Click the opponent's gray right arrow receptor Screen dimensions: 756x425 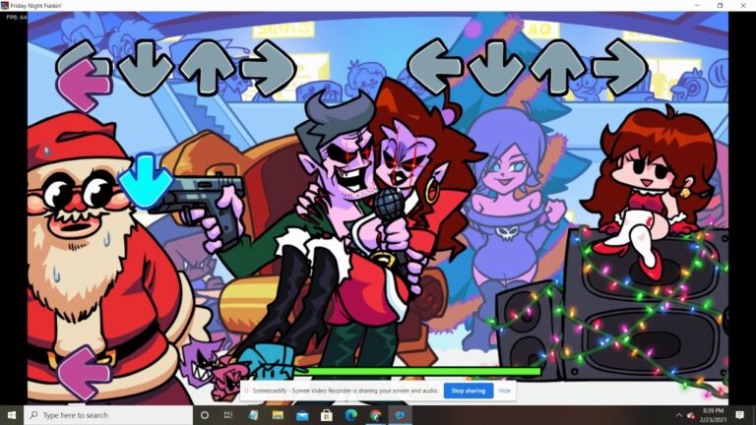coord(268,68)
